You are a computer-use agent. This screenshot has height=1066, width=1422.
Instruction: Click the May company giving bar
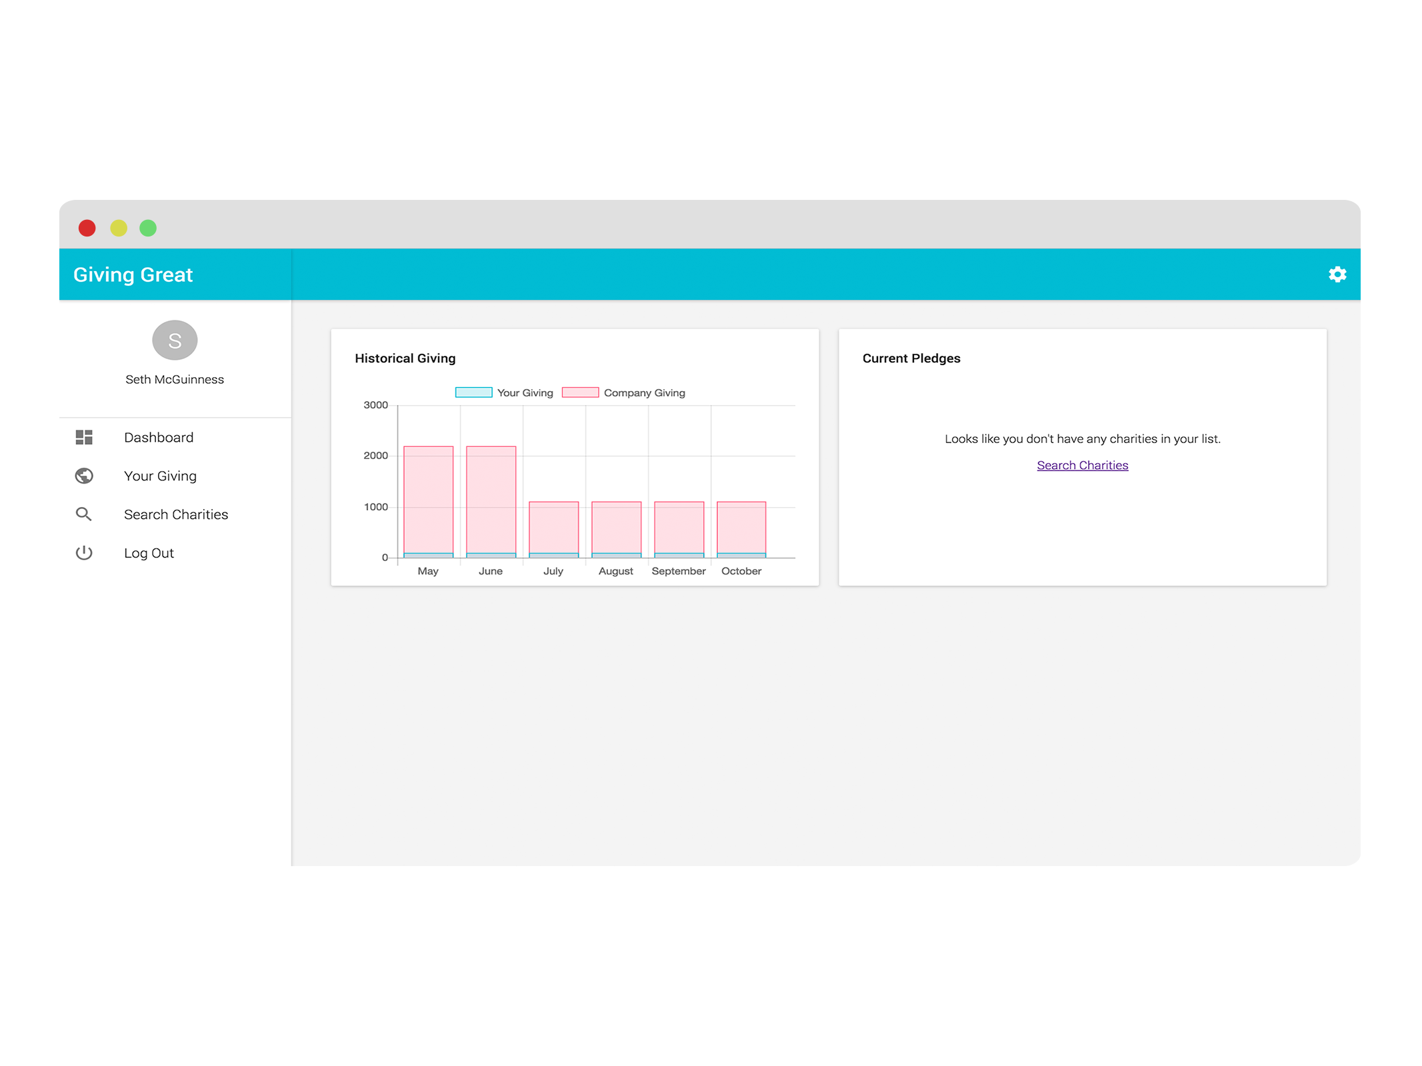[428, 500]
